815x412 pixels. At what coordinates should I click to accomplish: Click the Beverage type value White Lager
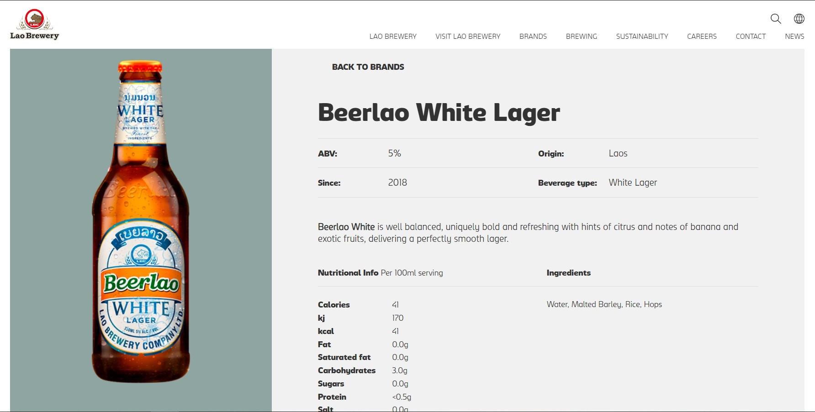pos(633,183)
